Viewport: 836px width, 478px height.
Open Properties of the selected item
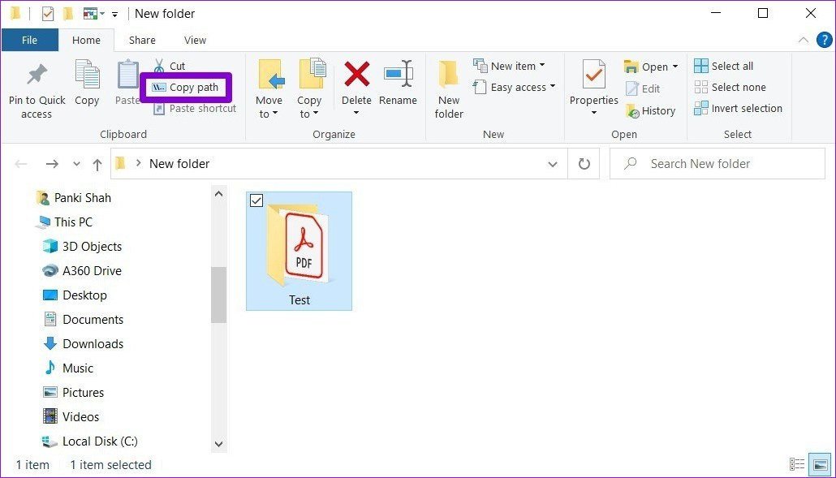pos(594,82)
